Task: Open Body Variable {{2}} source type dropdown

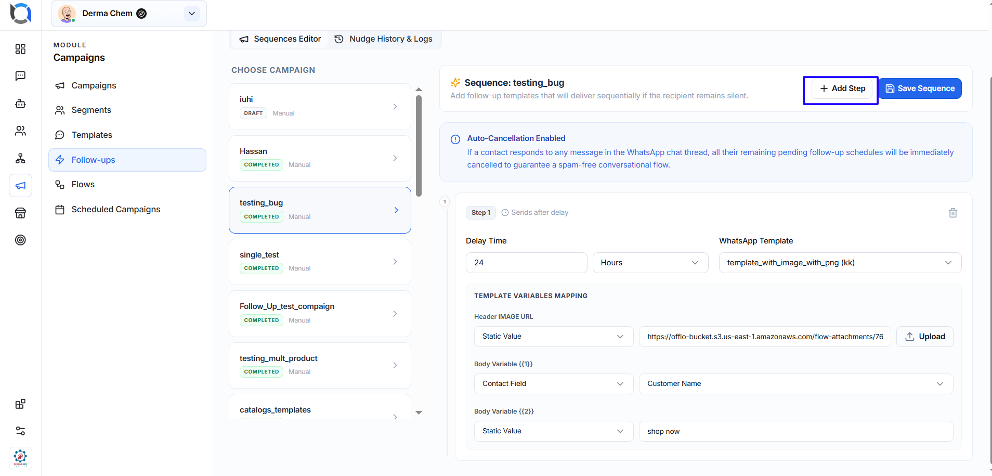Action: click(554, 431)
